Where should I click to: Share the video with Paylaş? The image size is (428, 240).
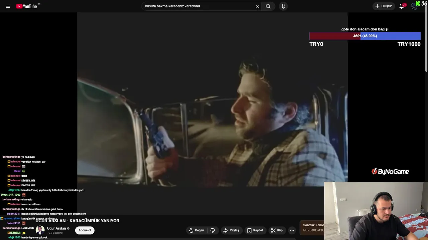[x=231, y=230]
